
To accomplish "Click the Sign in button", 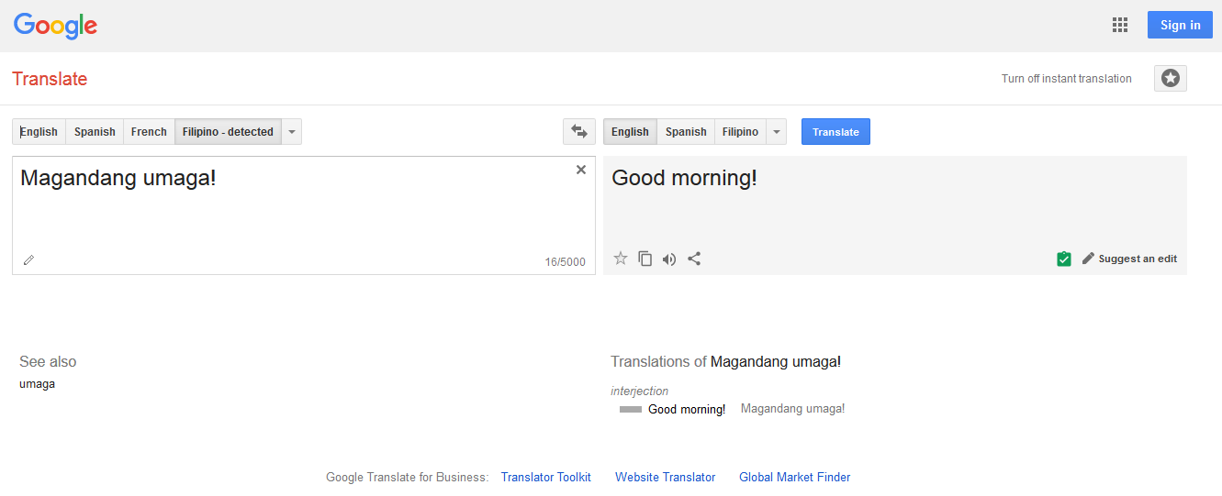I will coord(1180,25).
